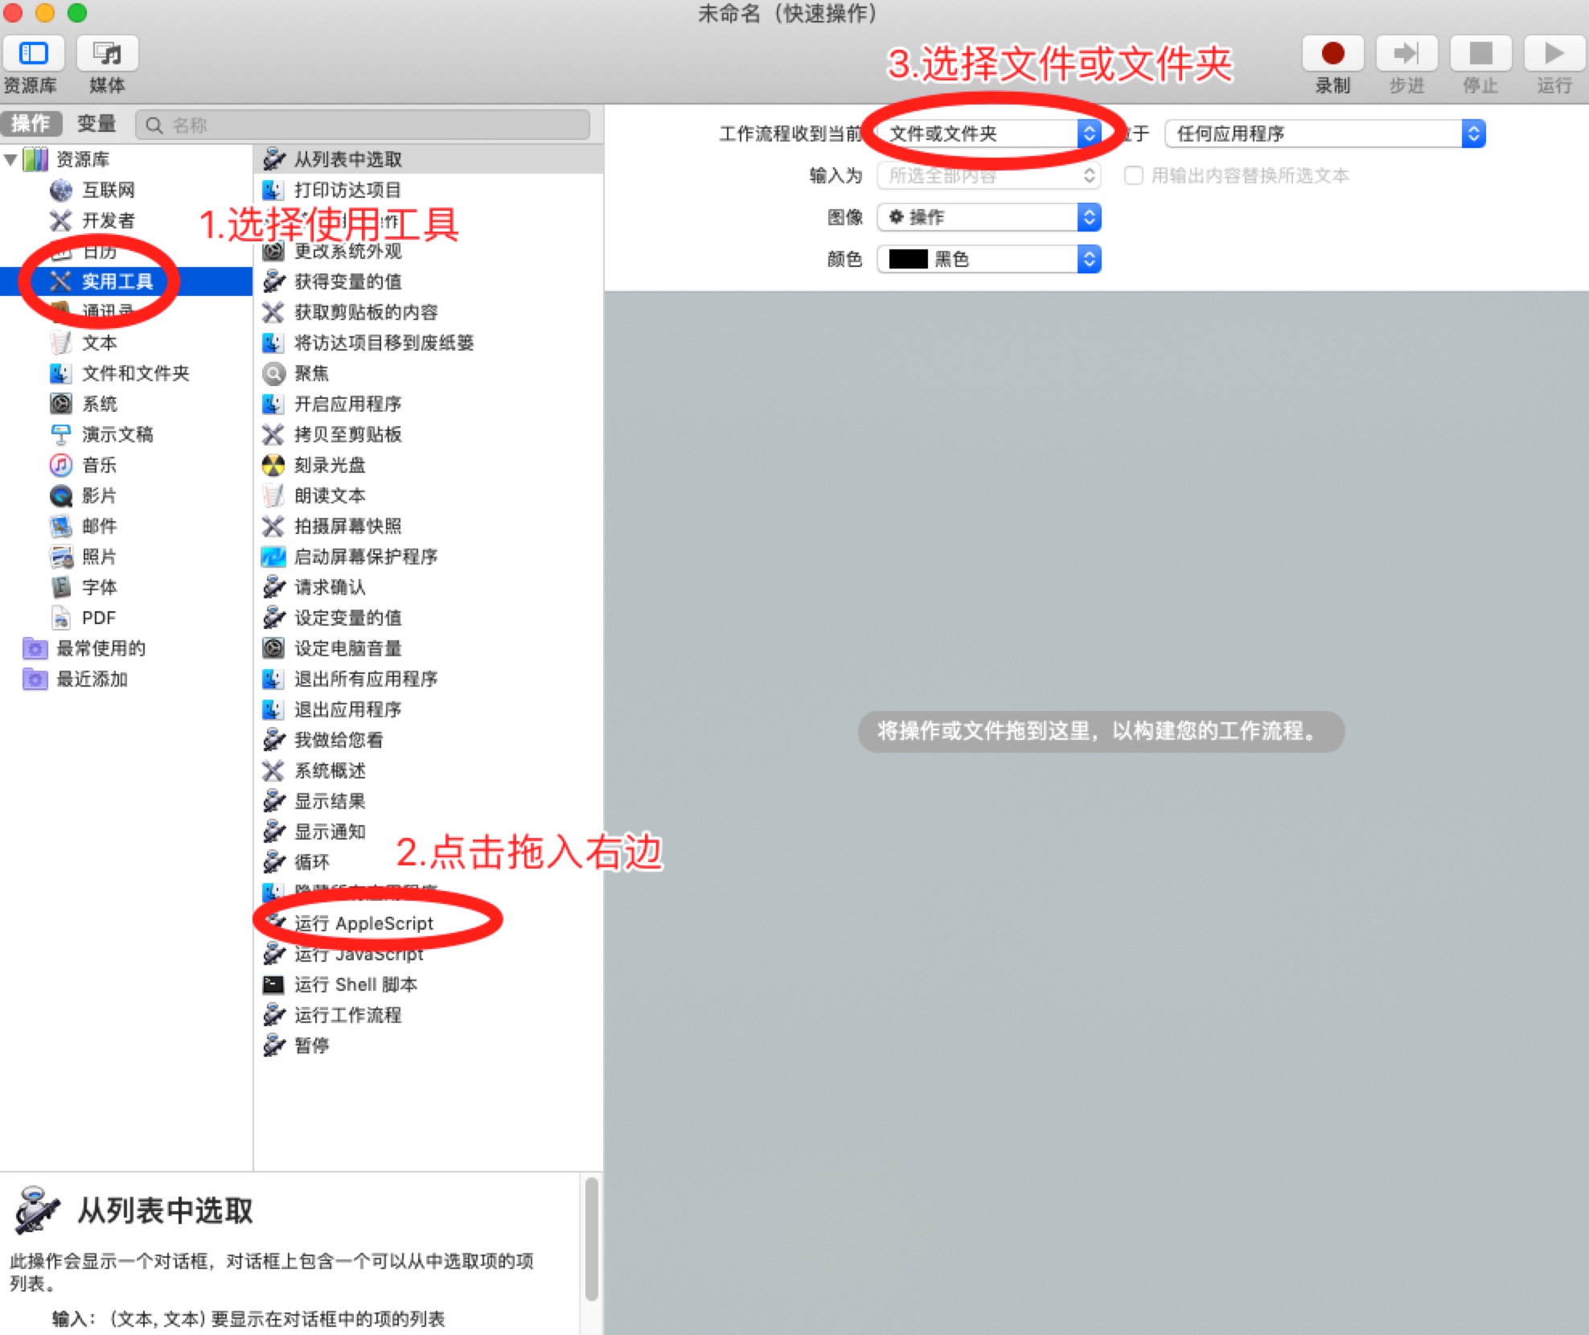Select 启动屏幕保护程序 action in list
Screen dimensions: 1589x1335
click(x=365, y=557)
